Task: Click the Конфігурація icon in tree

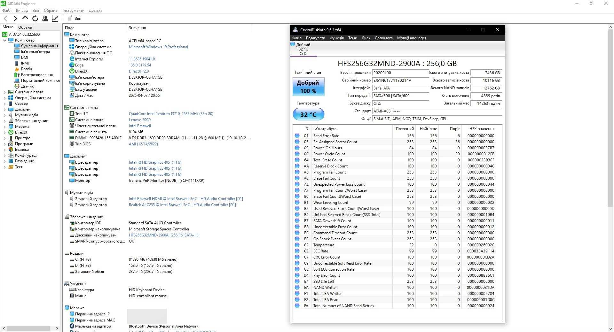Action: point(11,155)
